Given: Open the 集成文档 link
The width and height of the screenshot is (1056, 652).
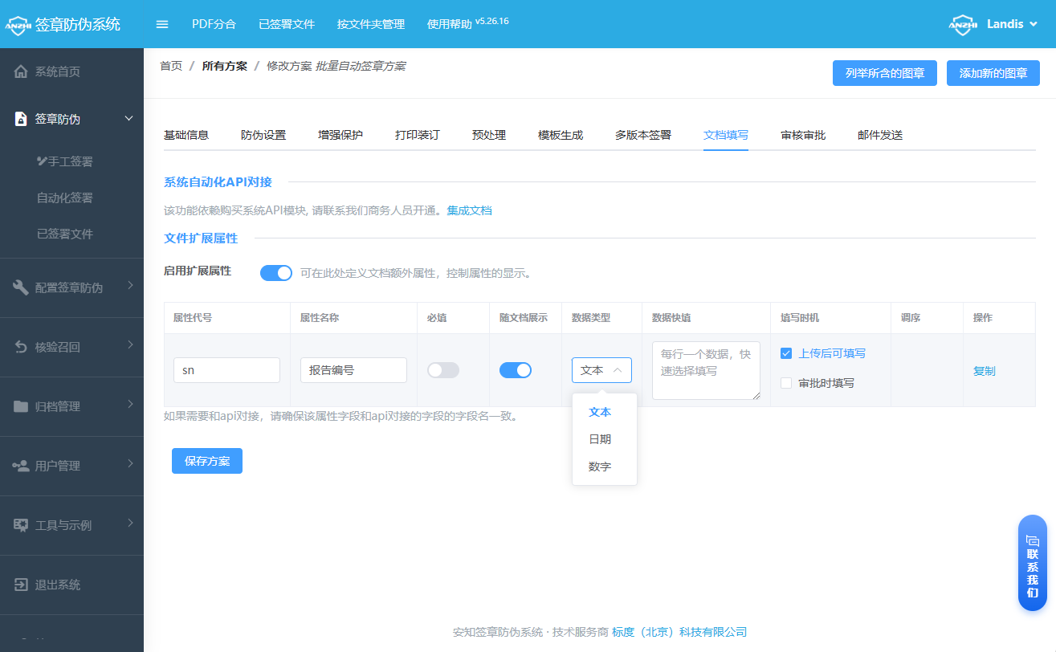Looking at the screenshot, I should coord(469,210).
